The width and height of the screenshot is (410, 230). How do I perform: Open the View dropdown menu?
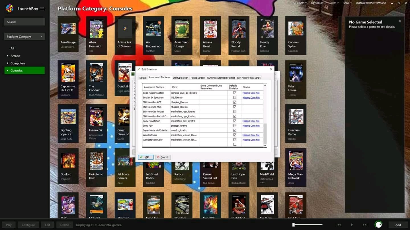334,3
